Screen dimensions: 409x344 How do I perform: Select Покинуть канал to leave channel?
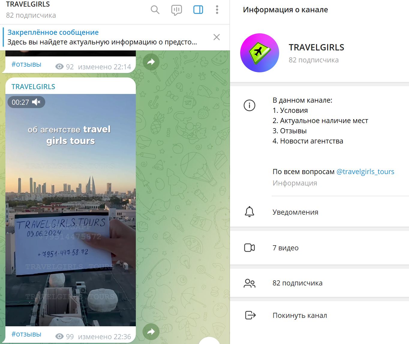(319, 315)
